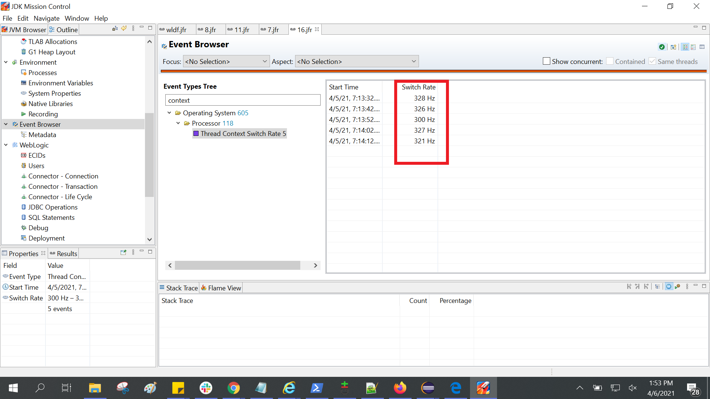Open JDK Mission Control from the taskbar
This screenshot has height=399, width=710.
[483, 388]
